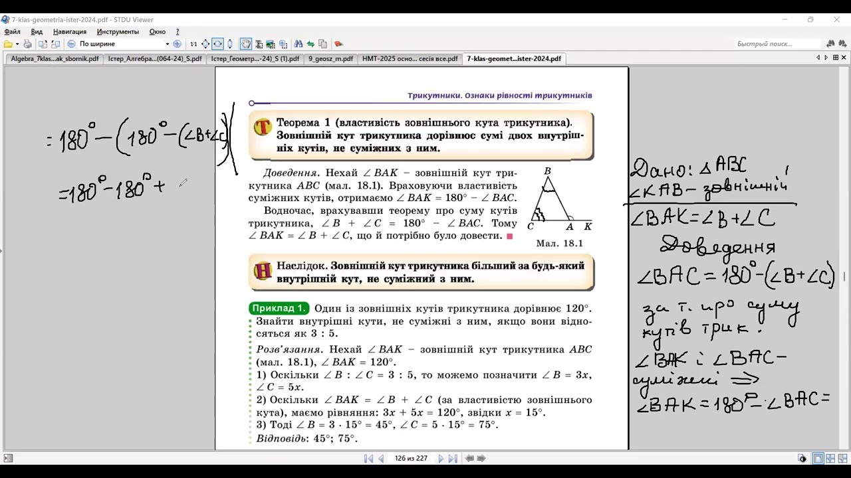Open the tab list grid icon
The width and height of the screenshot is (851, 478).
(x=835, y=58)
